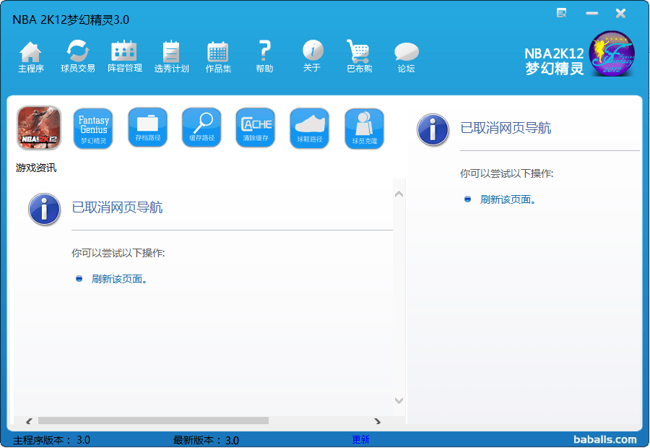
Task: Open the 主程序 home page
Action: [30, 56]
